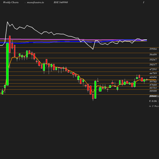Click the large green recovery candle at the chart low
The height and width of the screenshot is (159, 159).
[x=95, y=90]
